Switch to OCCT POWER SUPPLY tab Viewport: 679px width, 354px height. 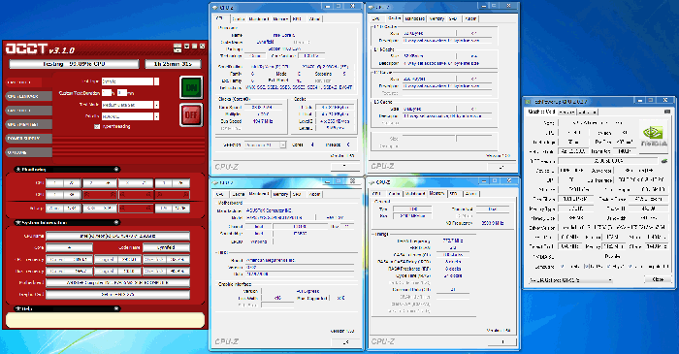(28, 139)
